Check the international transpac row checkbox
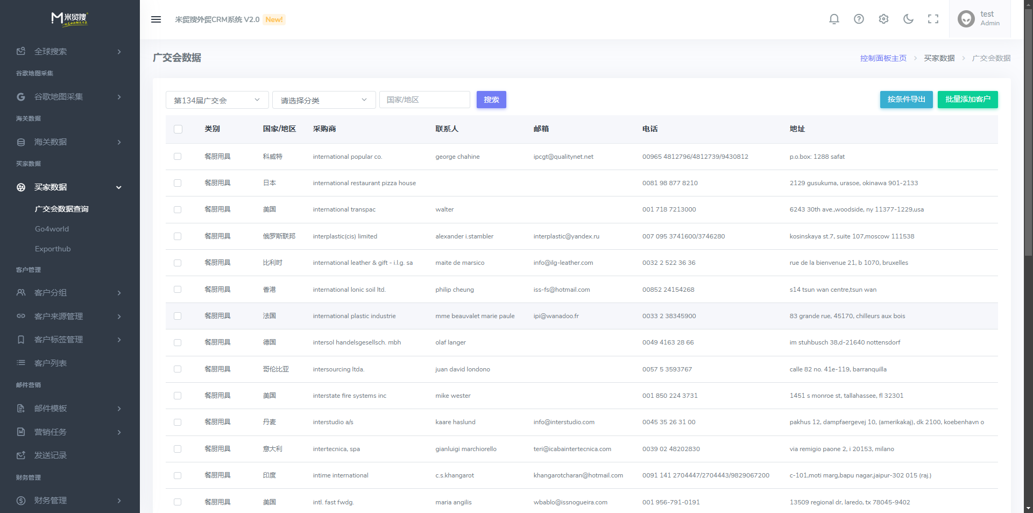The height and width of the screenshot is (513, 1033). (178, 209)
